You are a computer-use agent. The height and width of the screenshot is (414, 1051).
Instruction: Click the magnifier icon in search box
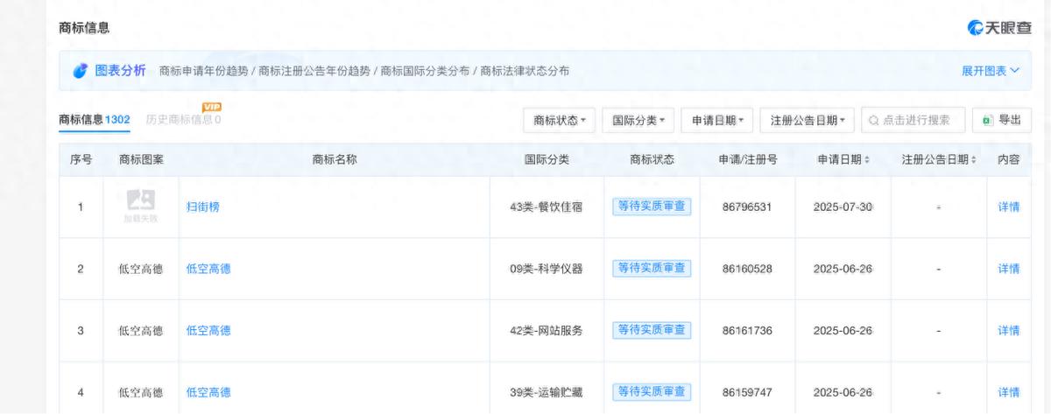pyautogui.click(x=874, y=121)
